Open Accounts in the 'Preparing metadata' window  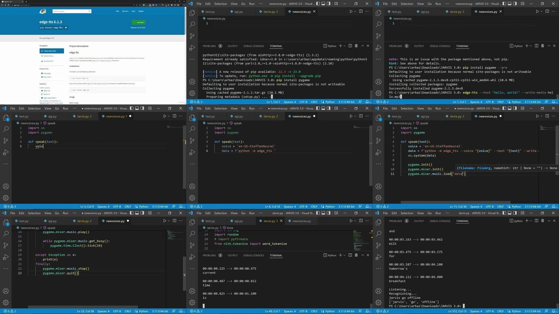click(192, 82)
